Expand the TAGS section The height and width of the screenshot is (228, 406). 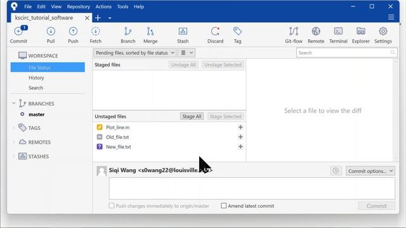tap(14, 128)
